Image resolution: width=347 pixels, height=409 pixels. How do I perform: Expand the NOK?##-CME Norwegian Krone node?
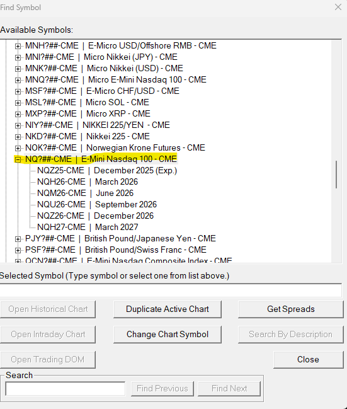(18, 148)
